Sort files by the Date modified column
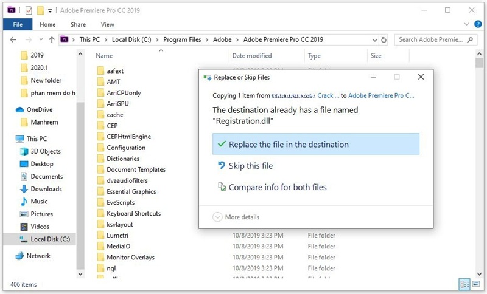487x294 pixels. pyautogui.click(x=252, y=56)
